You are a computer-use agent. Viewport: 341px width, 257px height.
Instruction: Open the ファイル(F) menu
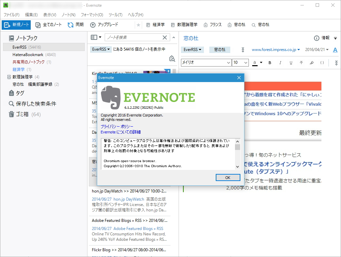point(11,15)
